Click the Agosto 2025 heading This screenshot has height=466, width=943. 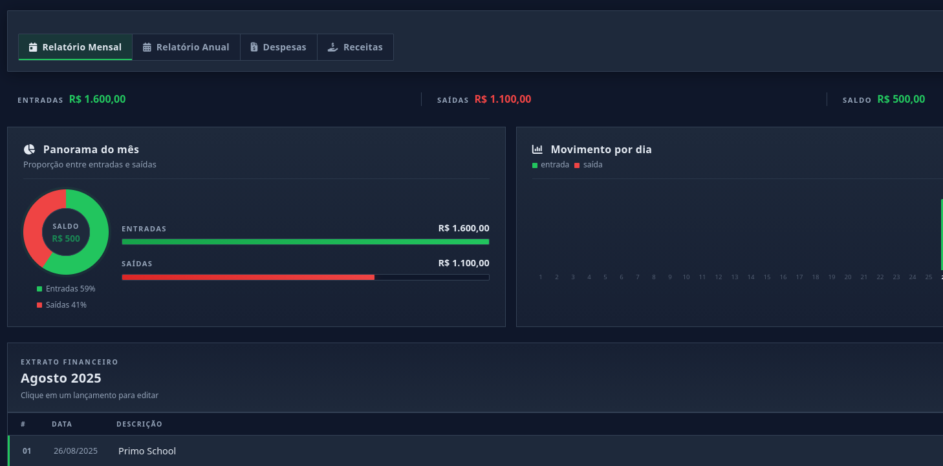click(61, 378)
